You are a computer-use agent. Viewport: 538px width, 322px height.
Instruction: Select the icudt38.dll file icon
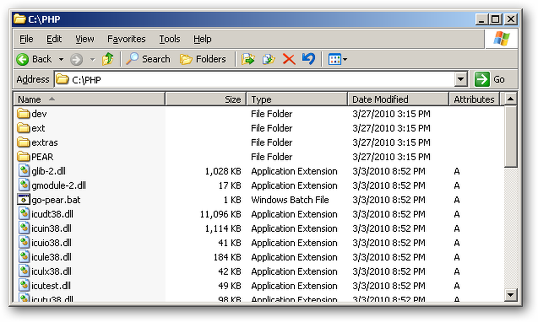pyautogui.click(x=24, y=213)
